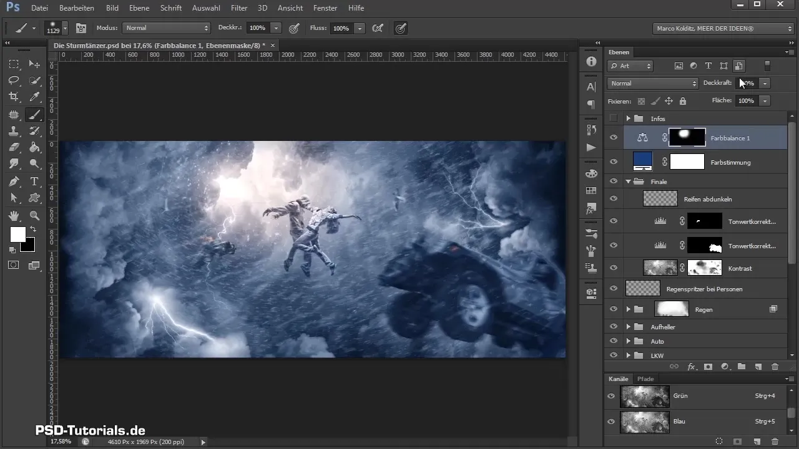Click the Farbstimmung blue fill thumbnail
The width and height of the screenshot is (799, 449).
[642, 161]
